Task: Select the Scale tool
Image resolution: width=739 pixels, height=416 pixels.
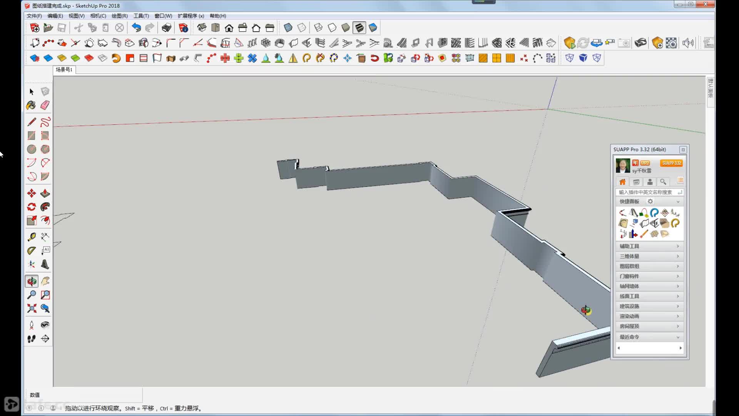Action: pyautogui.click(x=32, y=220)
